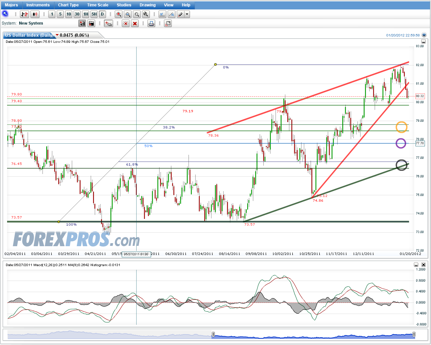
Task: Toggle the Daily timeframe button
Action: (102, 14)
